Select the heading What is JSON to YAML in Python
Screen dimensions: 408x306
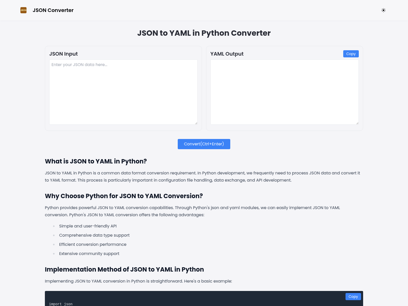[96, 161]
